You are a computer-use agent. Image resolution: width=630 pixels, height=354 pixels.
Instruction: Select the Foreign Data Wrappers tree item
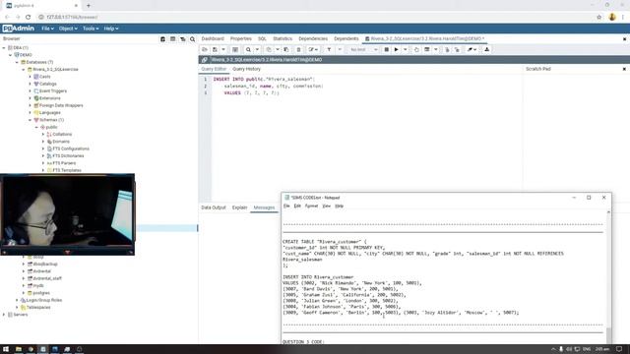61,105
